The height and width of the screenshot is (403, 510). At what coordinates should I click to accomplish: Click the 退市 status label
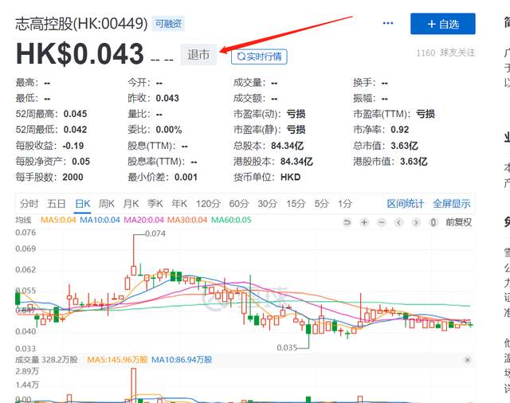[x=198, y=55]
